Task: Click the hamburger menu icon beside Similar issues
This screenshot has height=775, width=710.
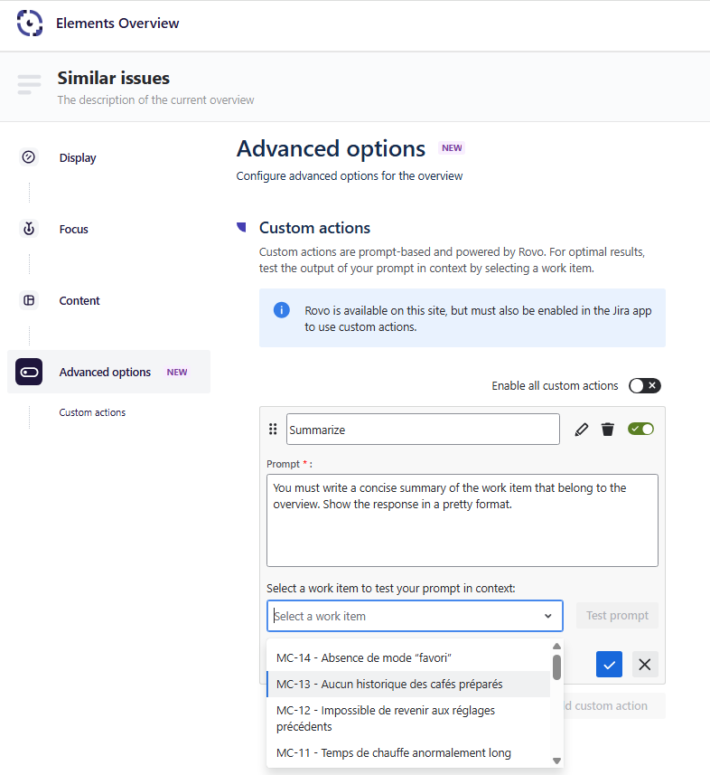Action: coord(30,84)
